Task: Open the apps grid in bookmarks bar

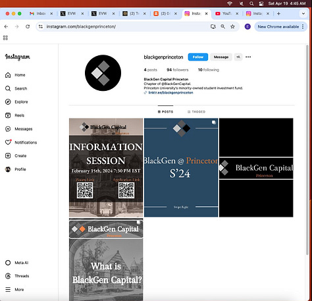Action: 5,38
